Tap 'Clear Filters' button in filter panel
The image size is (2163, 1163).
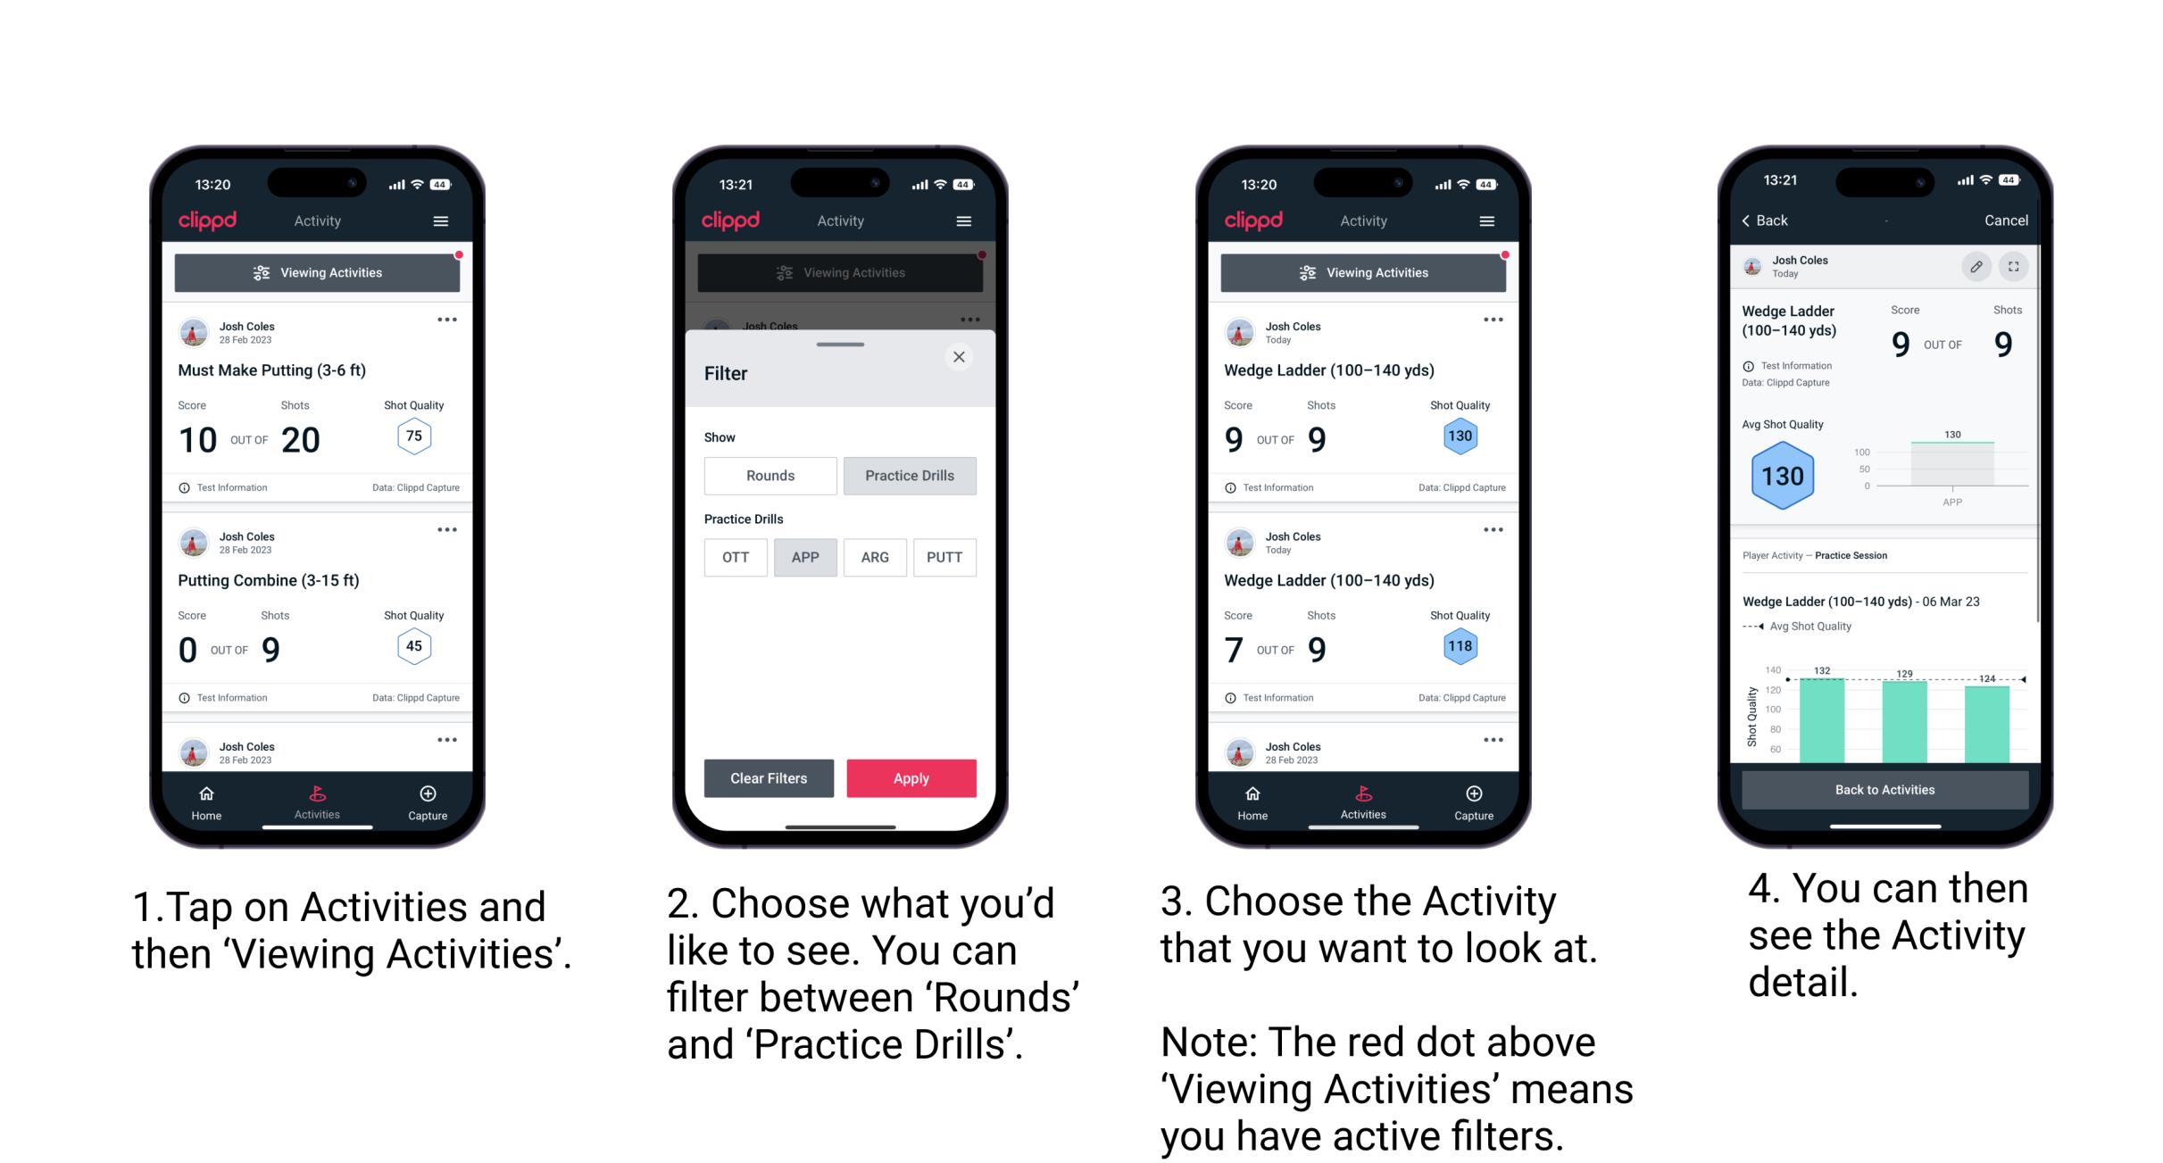click(770, 777)
